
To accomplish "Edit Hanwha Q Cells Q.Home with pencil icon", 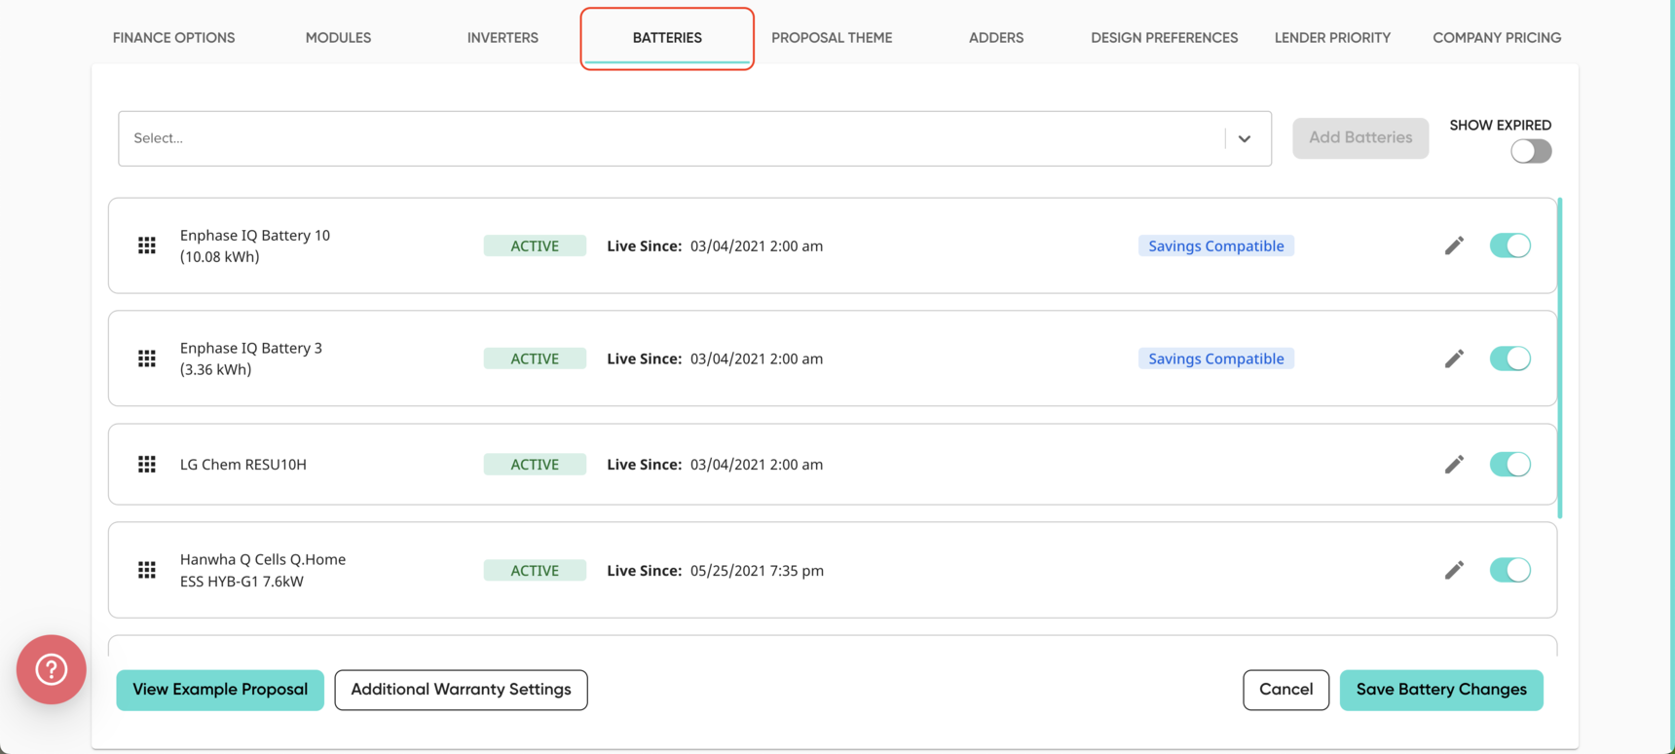I will (x=1454, y=570).
